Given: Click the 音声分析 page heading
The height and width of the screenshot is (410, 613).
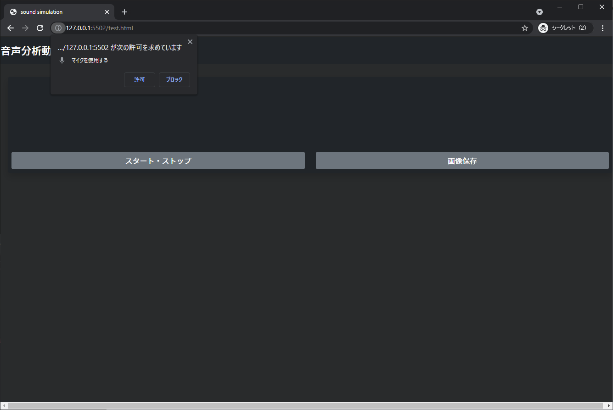Looking at the screenshot, I should coord(26,51).
